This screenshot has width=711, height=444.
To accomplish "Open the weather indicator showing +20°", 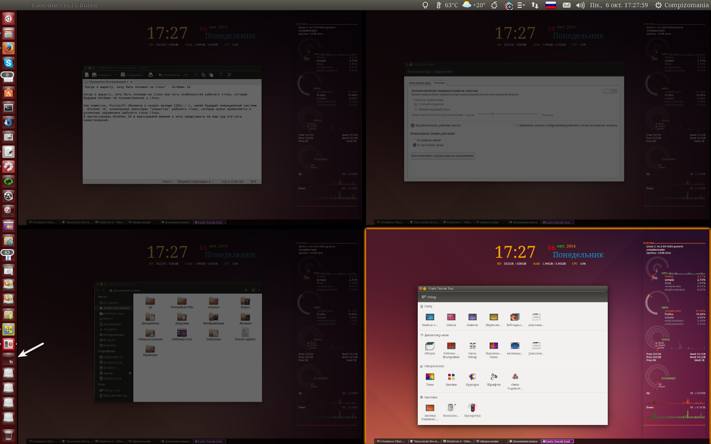I will 474,5.
